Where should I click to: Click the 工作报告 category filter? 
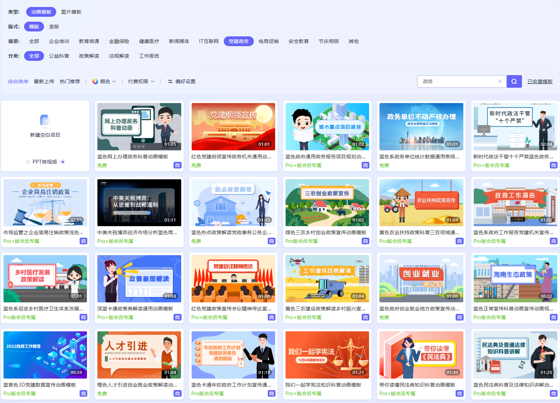(x=149, y=56)
